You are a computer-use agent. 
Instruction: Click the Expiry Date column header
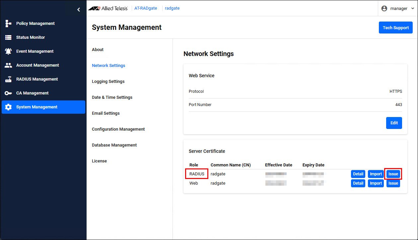tap(313, 165)
